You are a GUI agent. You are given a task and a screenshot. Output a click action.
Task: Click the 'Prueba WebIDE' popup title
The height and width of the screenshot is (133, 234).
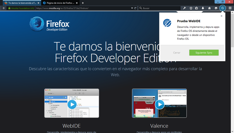pos(189,21)
